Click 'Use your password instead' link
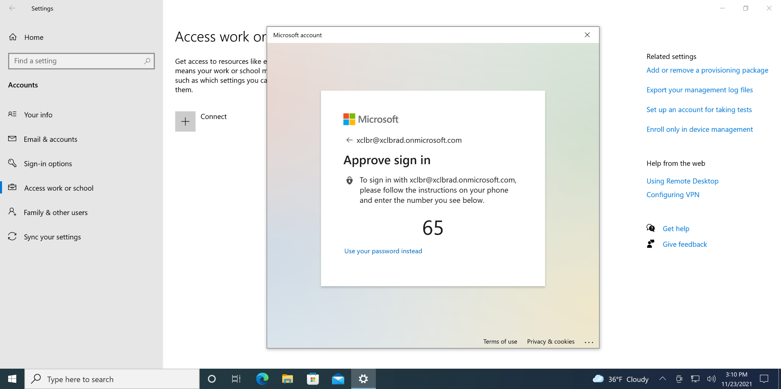This screenshot has height=389, width=781. click(383, 251)
